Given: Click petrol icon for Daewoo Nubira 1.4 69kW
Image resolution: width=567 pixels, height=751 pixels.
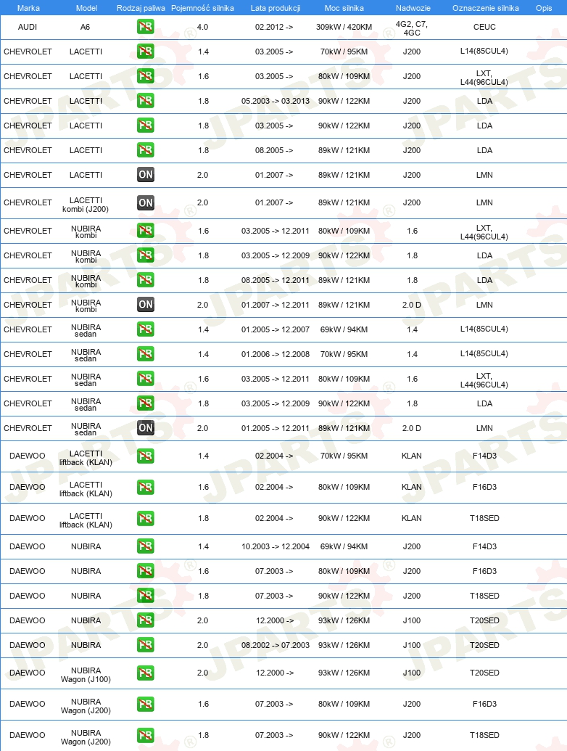Looking at the screenshot, I should click(x=146, y=546).
